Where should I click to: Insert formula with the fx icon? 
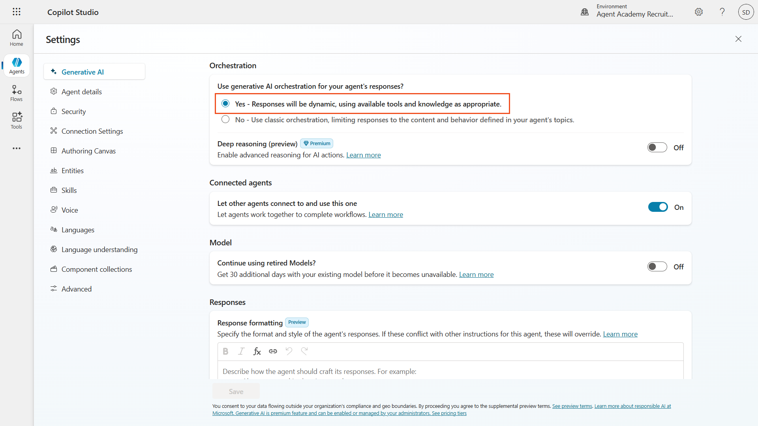[257, 351]
